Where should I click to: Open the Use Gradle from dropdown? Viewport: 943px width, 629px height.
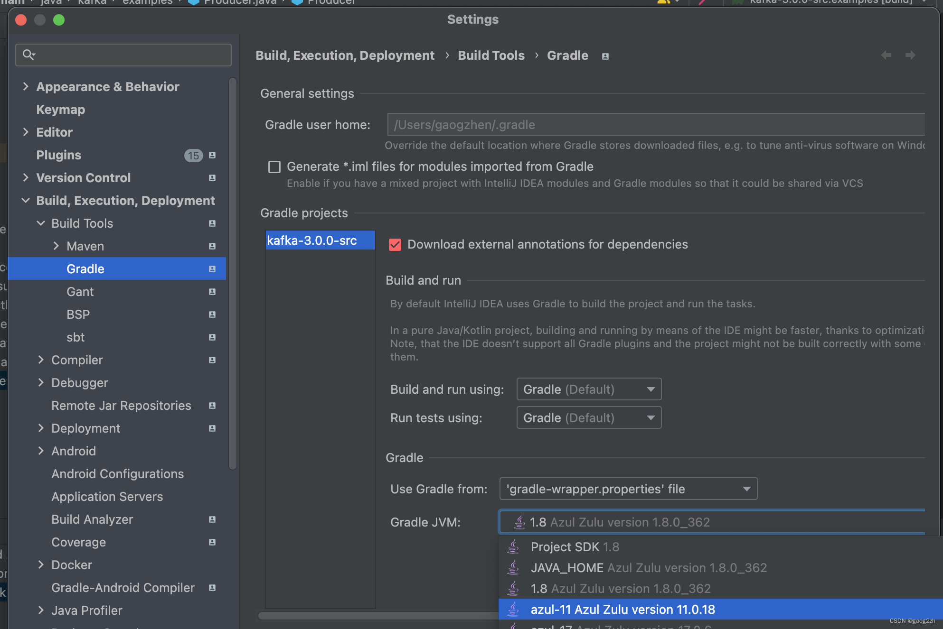[628, 489]
